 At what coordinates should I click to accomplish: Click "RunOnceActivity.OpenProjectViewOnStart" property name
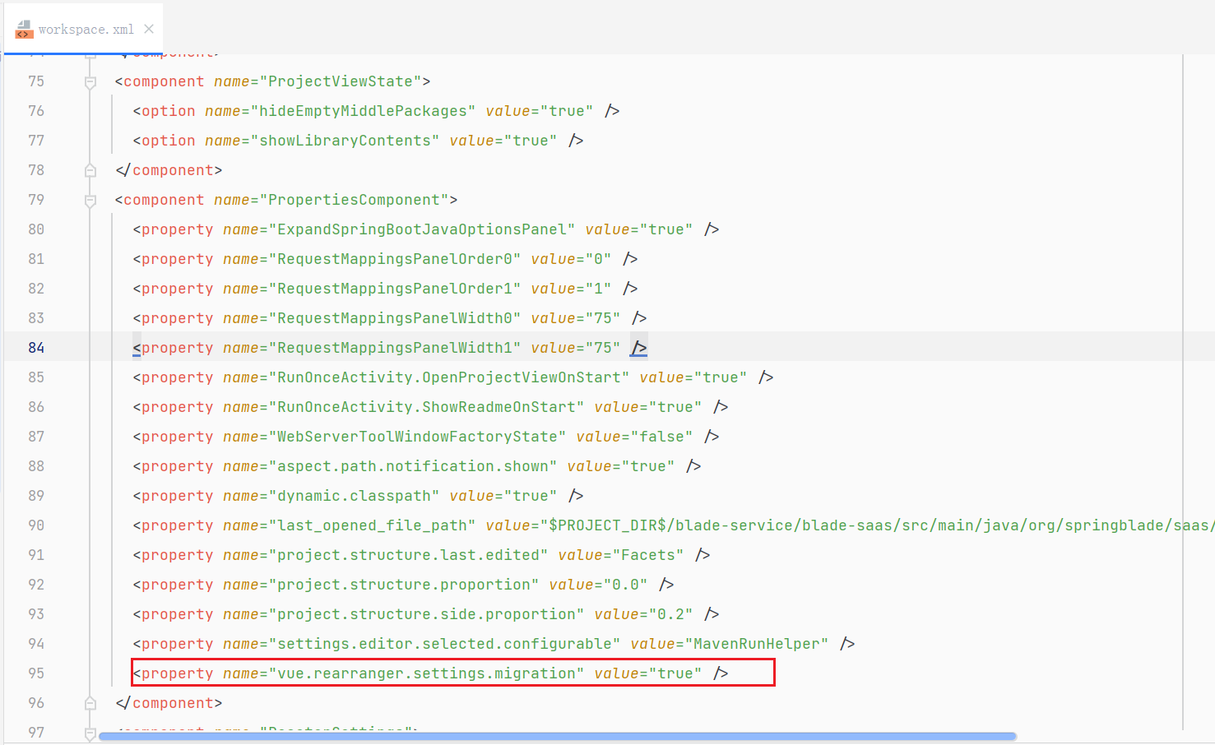[449, 377]
